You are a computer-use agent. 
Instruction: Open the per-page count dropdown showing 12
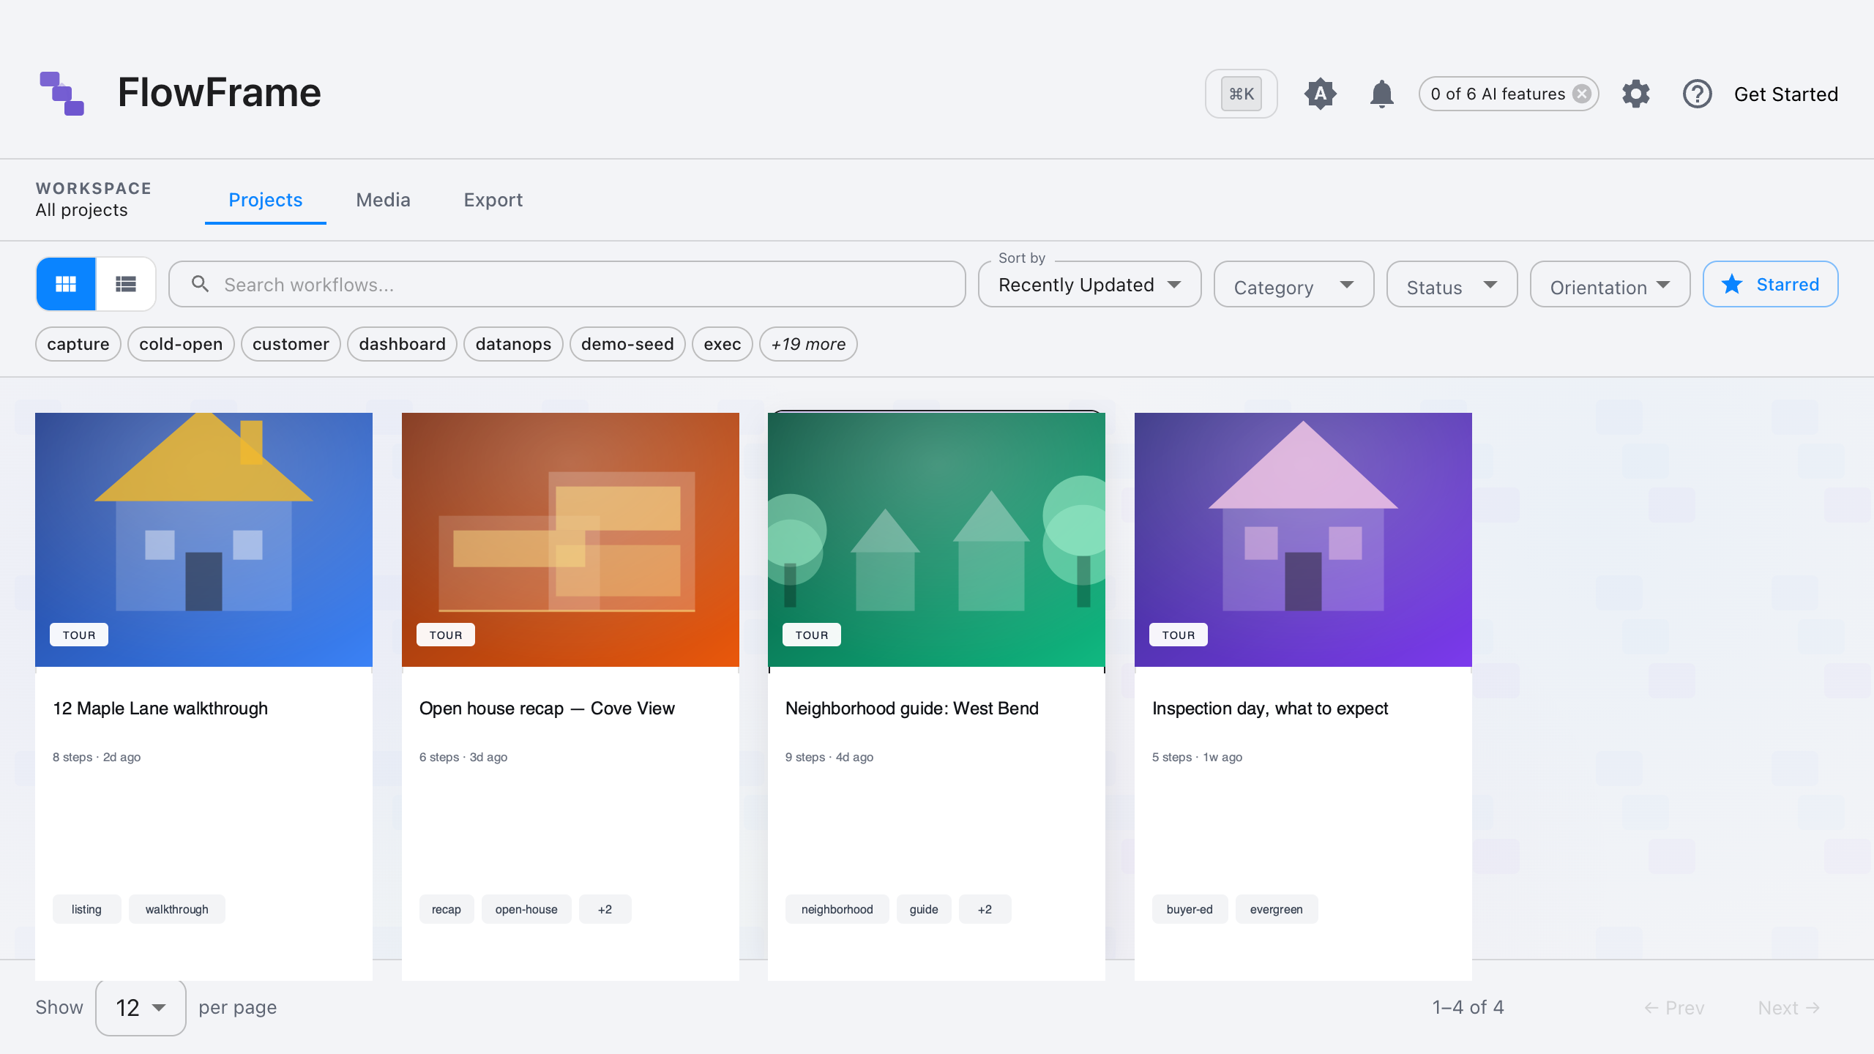(x=141, y=1007)
